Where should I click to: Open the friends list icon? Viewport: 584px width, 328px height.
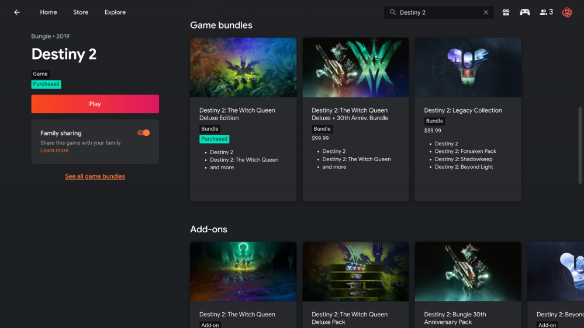pos(545,12)
